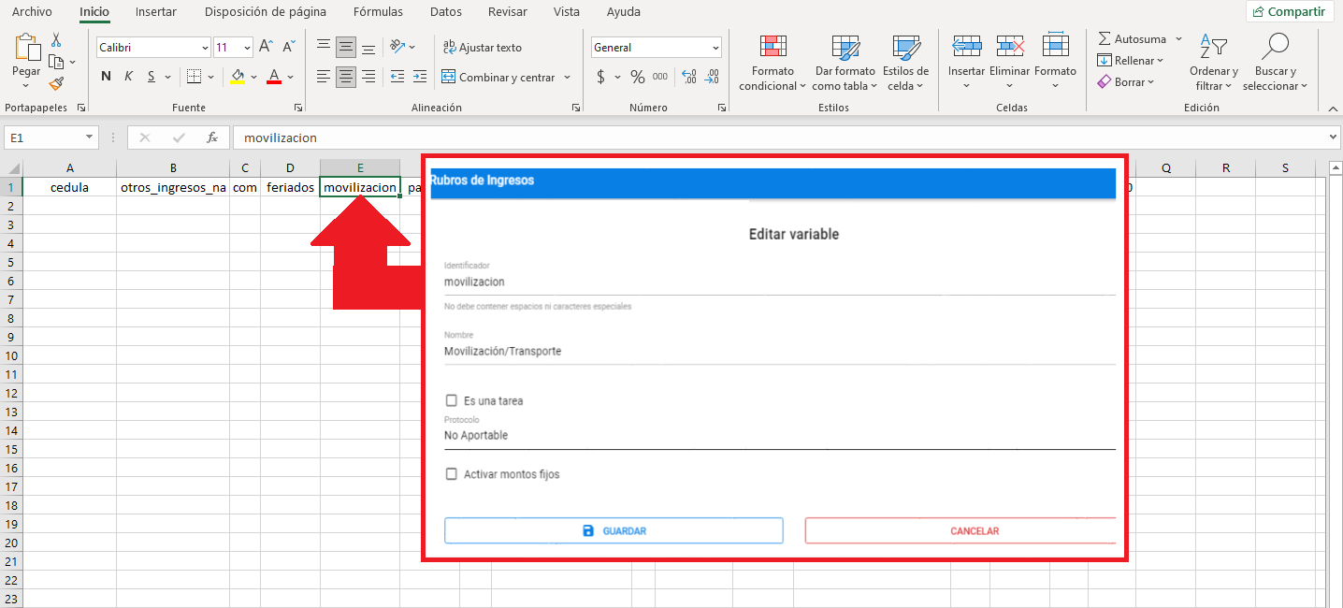Open the Rellenar dropdown

1131,61
